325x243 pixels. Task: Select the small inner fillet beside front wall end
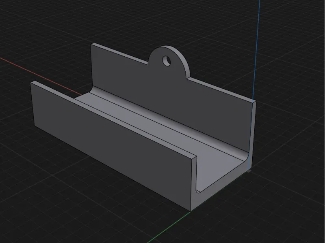[197, 190]
